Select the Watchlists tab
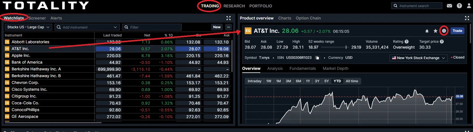This screenshot has width=473, height=132. coord(14,18)
